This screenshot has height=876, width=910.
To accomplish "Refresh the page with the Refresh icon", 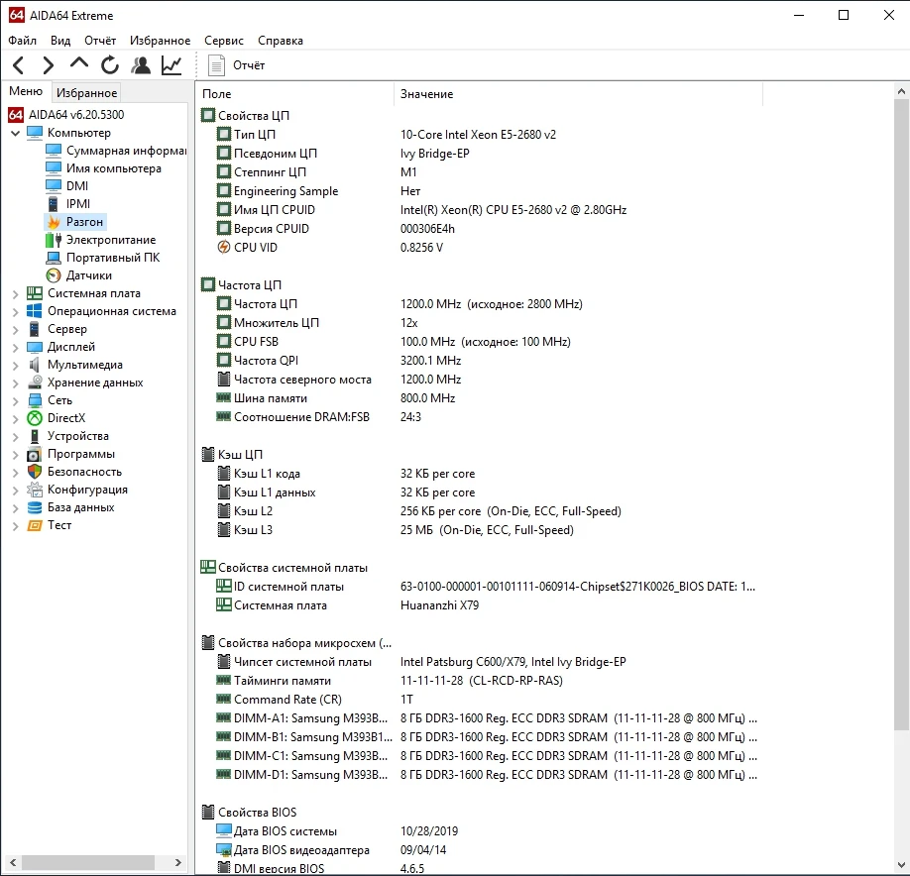I will tap(110, 65).
